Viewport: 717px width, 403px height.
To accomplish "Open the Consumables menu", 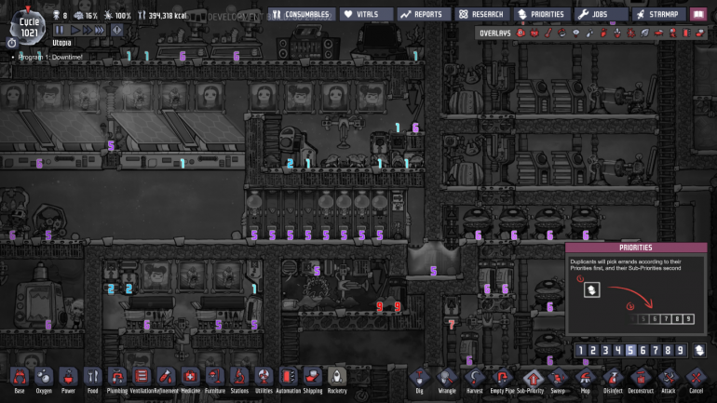I will [301, 14].
